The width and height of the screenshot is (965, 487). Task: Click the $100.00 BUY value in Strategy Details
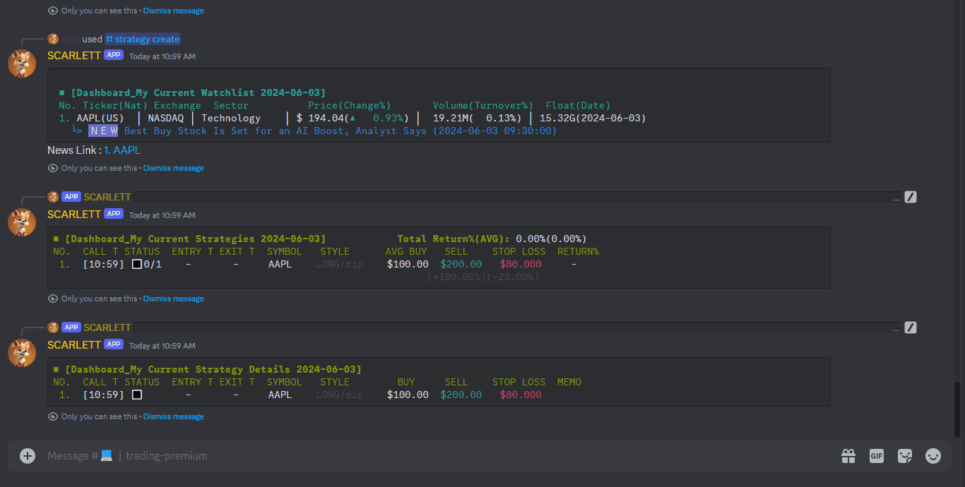(x=408, y=395)
